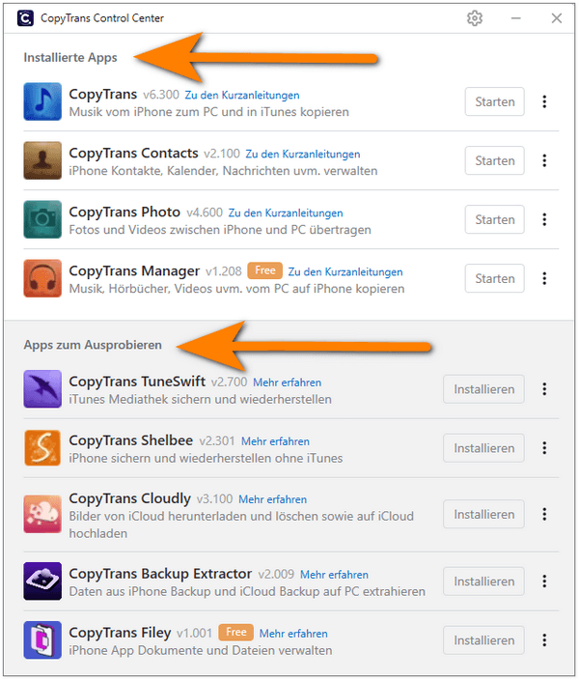
Task: Click the CopyTrans Cloudly title text
Action: pyautogui.click(x=129, y=498)
